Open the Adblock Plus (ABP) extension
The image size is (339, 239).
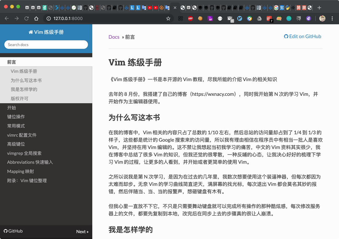pyautogui.click(x=190, y=18)
